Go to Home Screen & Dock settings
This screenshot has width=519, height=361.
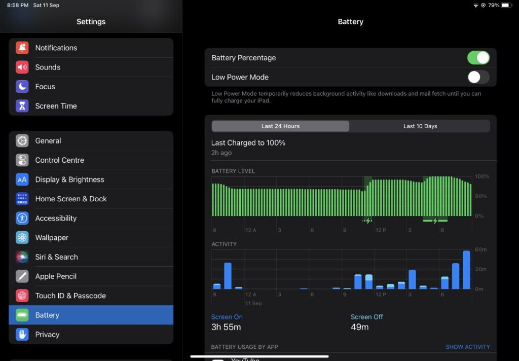71,199
